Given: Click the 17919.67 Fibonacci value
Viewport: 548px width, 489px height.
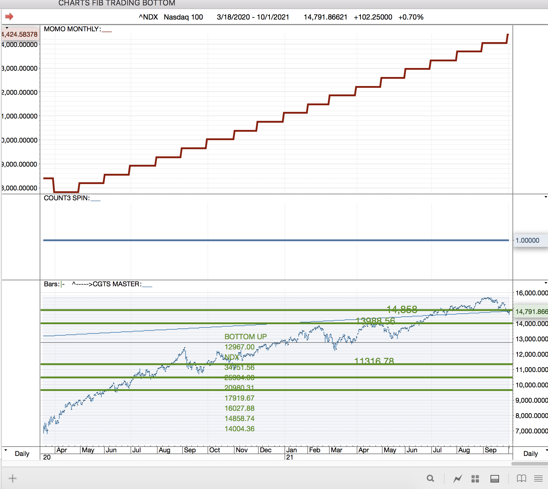Looking at the screenshot, I should pyautogui.click(x=239, y=398).
